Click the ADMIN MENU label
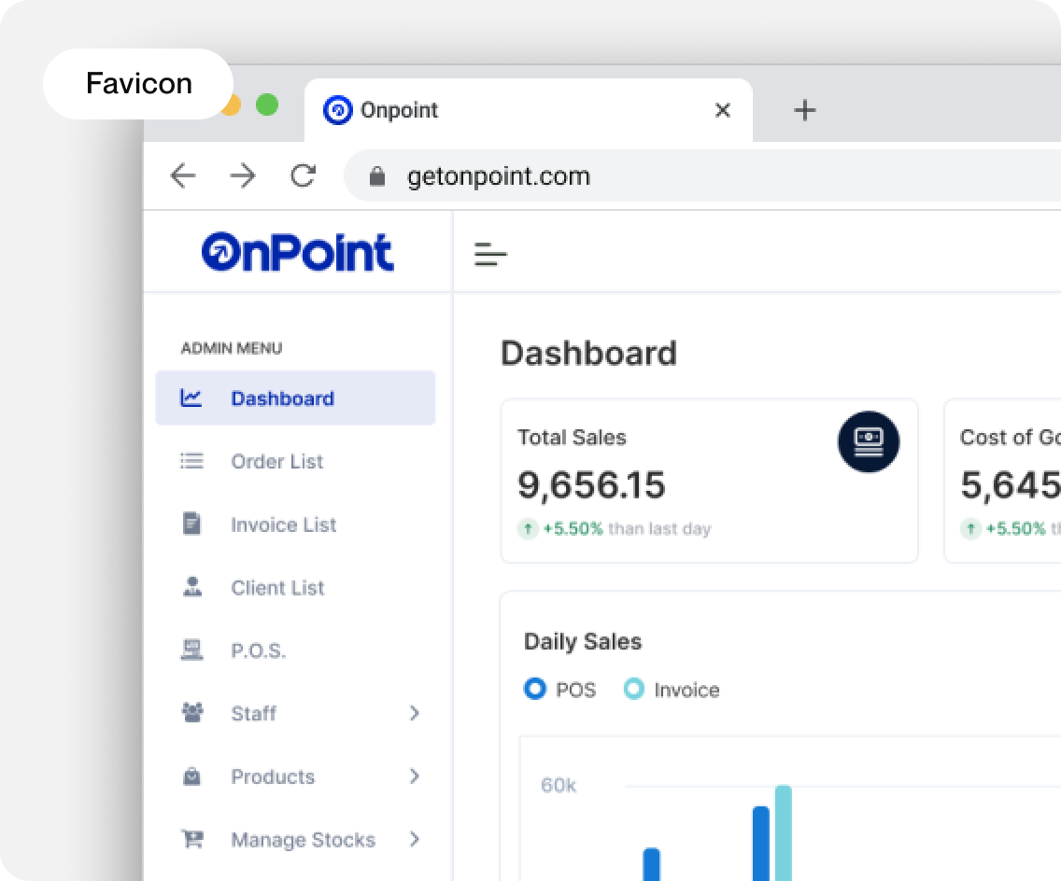 pyautogui.click(x=232, y=348)
